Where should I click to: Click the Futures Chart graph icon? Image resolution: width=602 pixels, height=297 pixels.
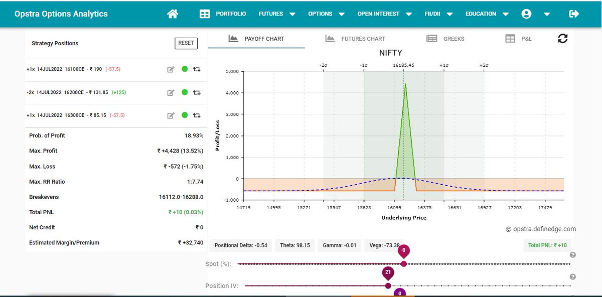(x=330, y=38)
